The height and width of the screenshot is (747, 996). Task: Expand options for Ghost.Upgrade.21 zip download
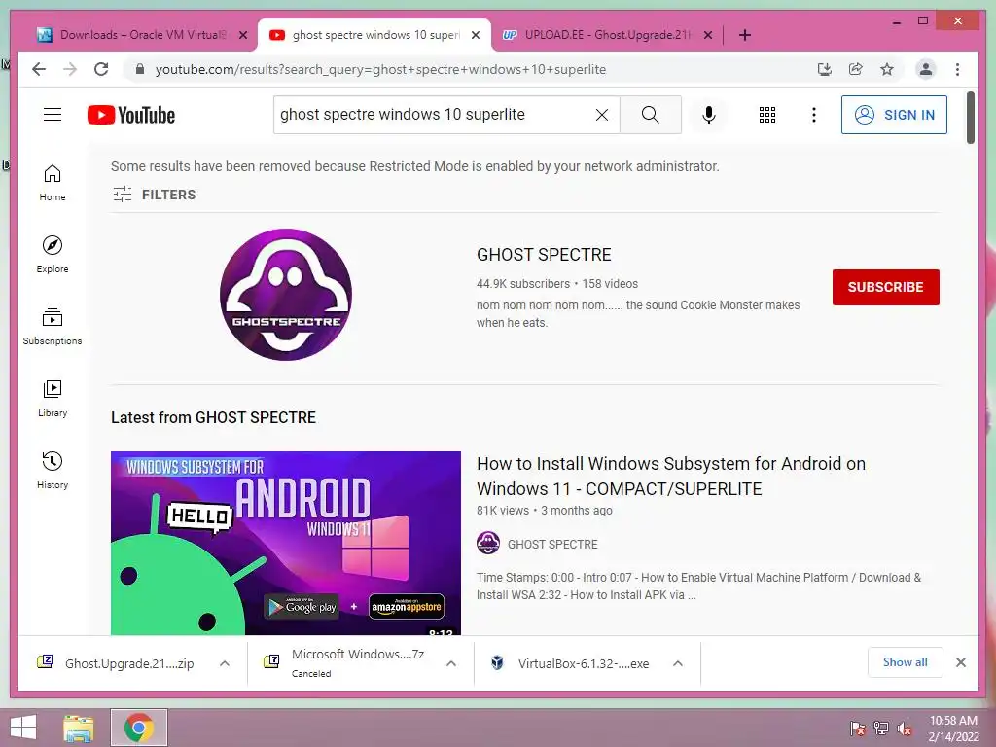pos(225,663)
